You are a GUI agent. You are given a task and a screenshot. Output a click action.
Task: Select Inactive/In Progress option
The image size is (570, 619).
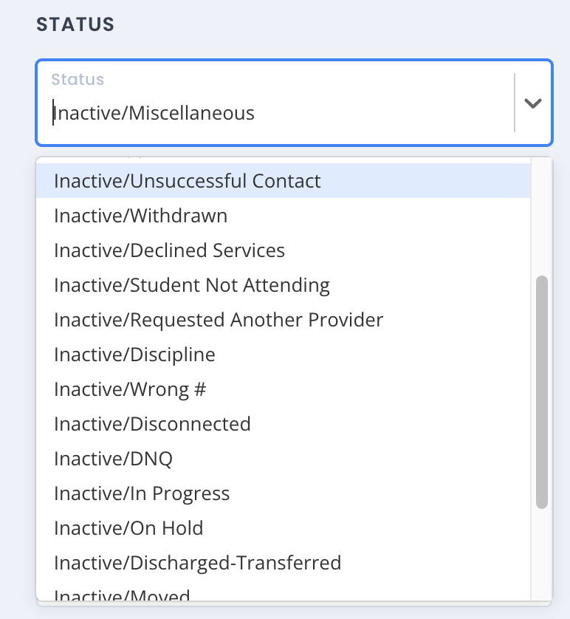(142, 493)
